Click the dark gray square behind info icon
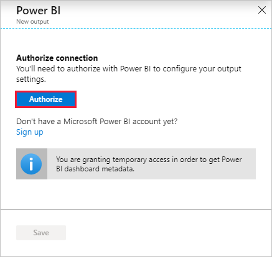The width and height of the screenshot is (272, 257). (32, 164)
